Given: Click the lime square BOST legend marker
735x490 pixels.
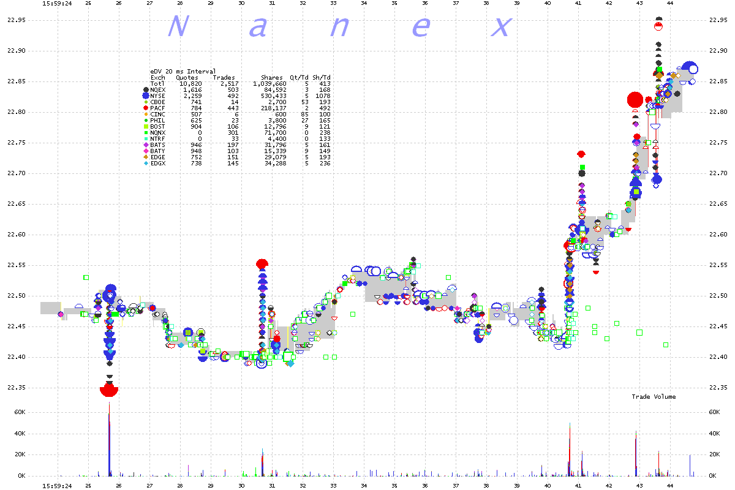Looking at the screenshot, I should click(146, 127).
